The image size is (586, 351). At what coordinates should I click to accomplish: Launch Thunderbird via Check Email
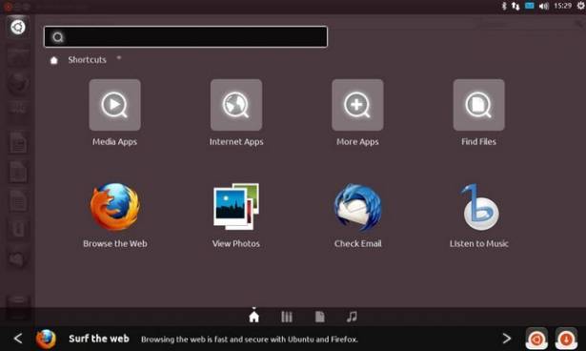pyautogui.click(x=357, y=216)
